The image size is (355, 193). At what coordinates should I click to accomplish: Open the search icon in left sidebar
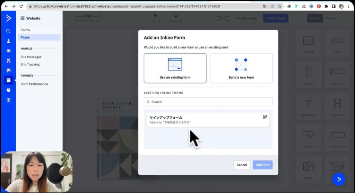coord(8,31)
